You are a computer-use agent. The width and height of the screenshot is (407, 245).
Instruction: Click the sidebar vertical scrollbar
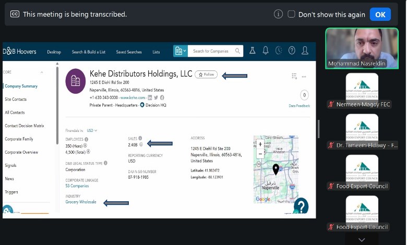coord(57,105)
